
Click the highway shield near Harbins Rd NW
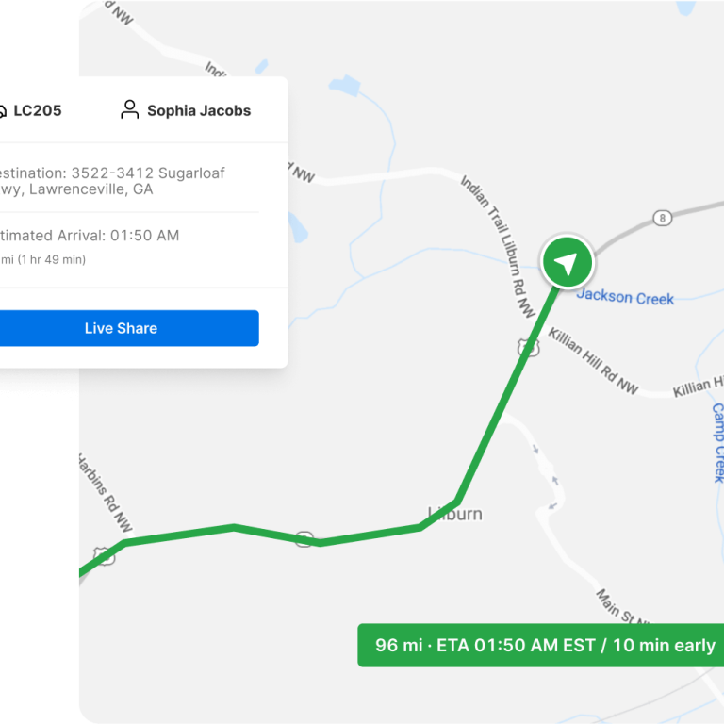(x=104, y=555)
